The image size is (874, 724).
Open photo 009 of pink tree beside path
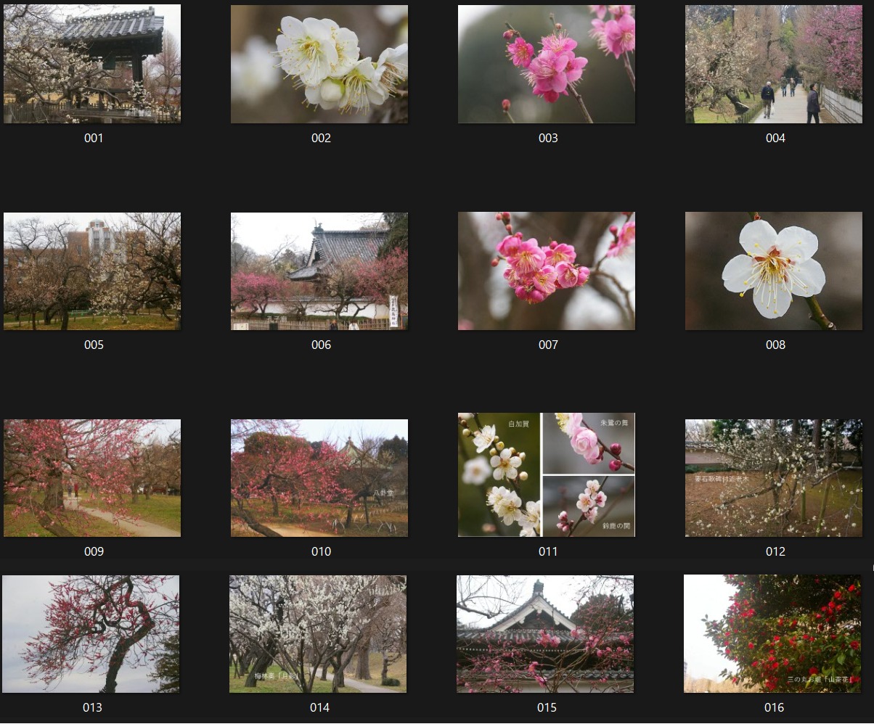click(92, 478)
